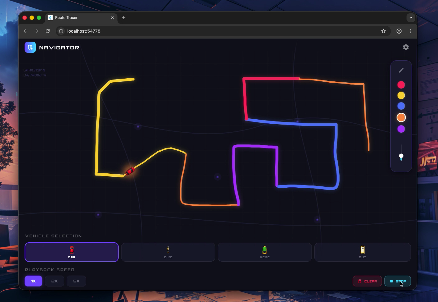The width and height of the screenshot is (438, 302).
Task: Select the Bike vehicle icon
Action: (x=168, y=249)
